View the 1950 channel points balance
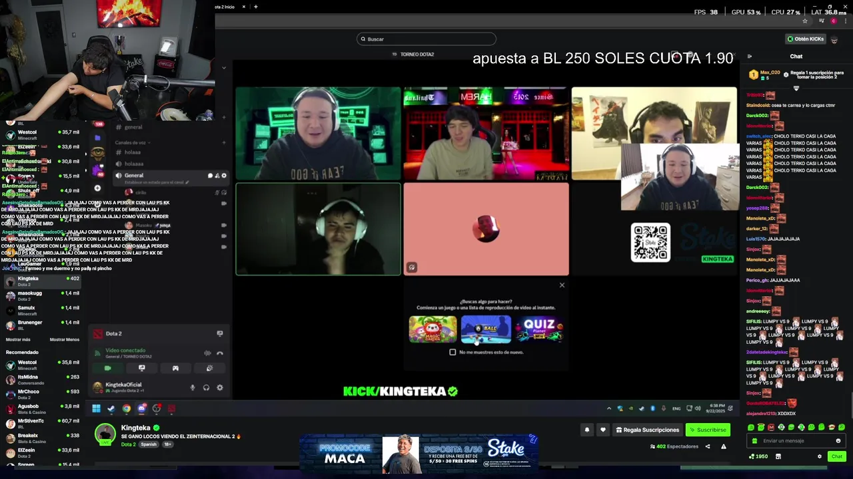This screenshot has height=479, width=853. click(x=758, y=456)
